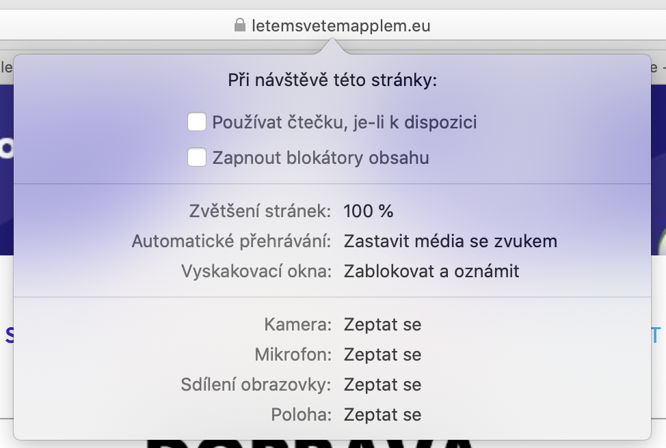Click the 'Při návštěvě této stránky:' heading
The height and width of the screenshot is (448, 666).
(x=332, y=81)
